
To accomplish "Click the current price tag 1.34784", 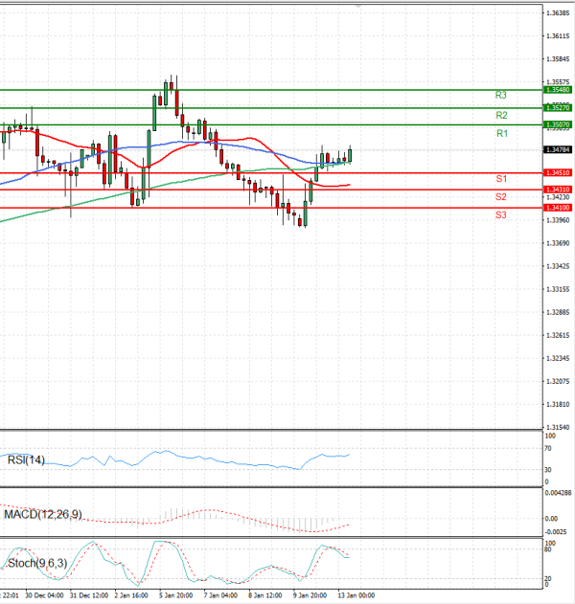I will [x=557, y=150].
